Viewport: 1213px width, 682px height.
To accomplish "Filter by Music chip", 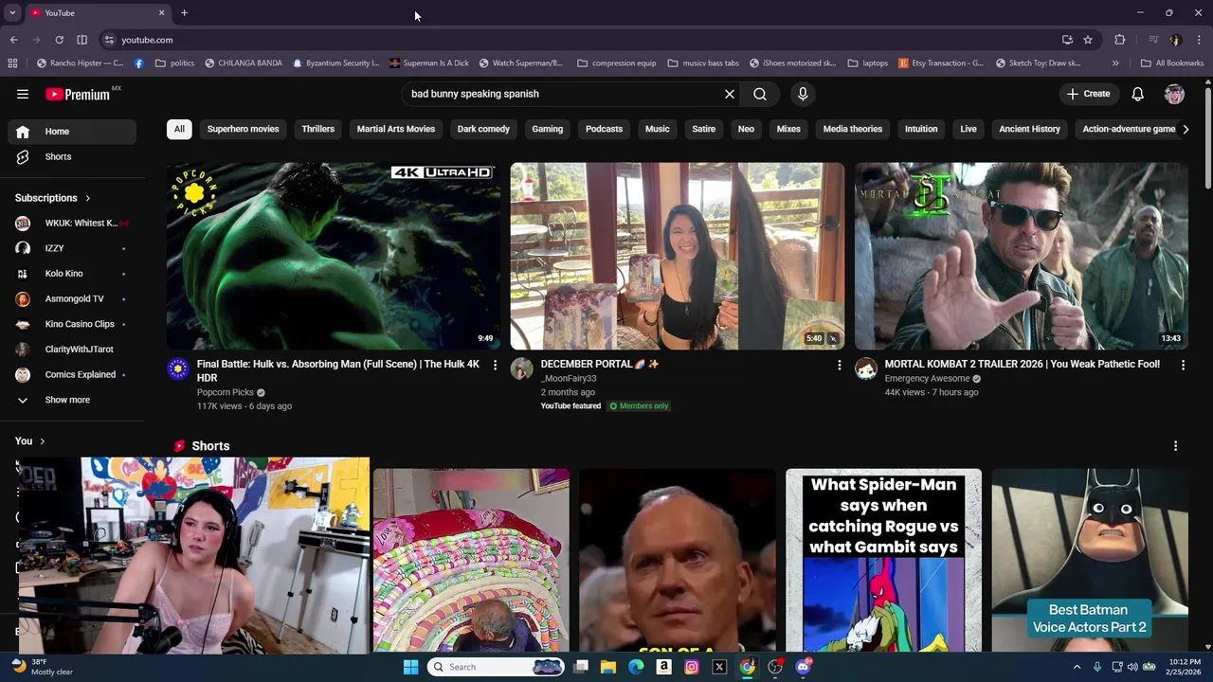I will coord(658,129).
